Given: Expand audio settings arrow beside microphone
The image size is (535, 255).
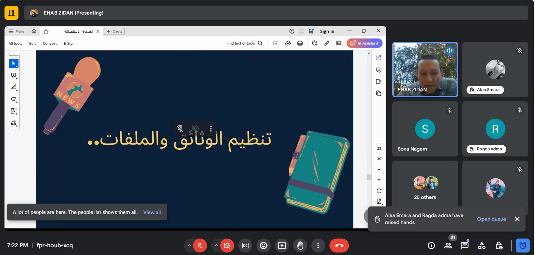Looking at the screenshot, I should tap(189, 246).
